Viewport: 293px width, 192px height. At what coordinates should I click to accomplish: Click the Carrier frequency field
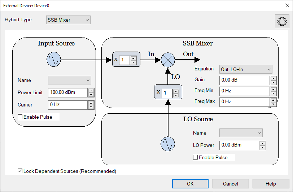tap(68, 105)
